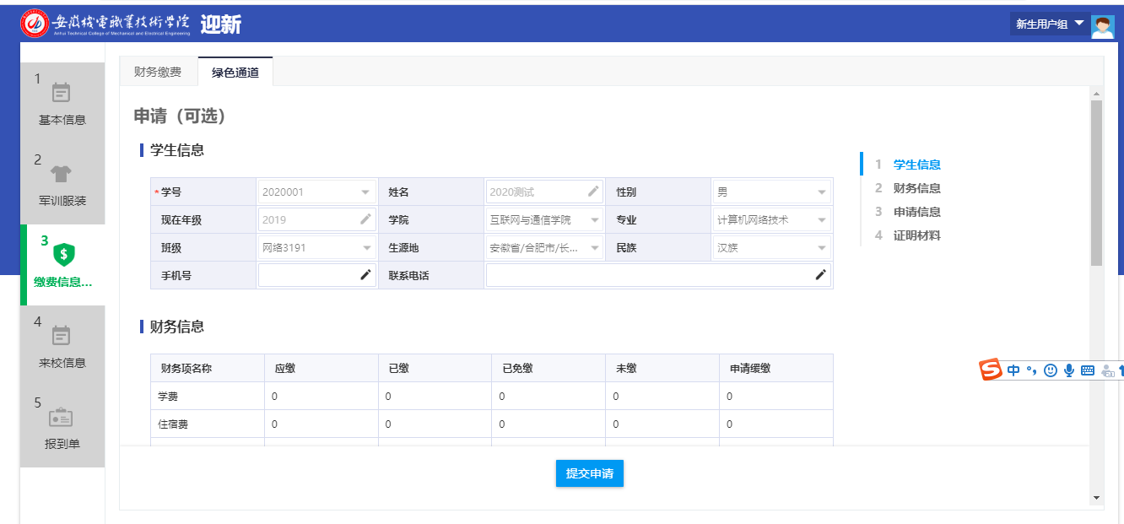Switch to the 财务缴费 tab
Viewport: 1124px width, 524px height.
pyautogui.click(x=158, y=72)
